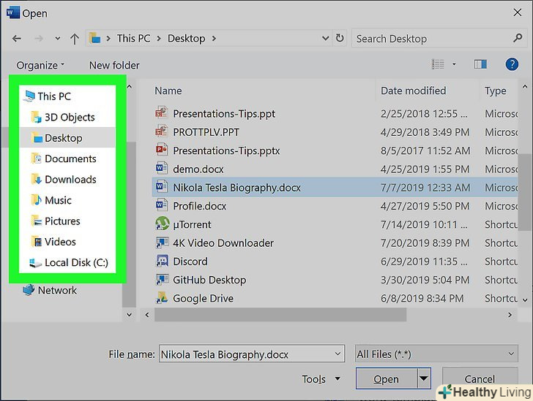Change view with the view icon

[438, 64]
